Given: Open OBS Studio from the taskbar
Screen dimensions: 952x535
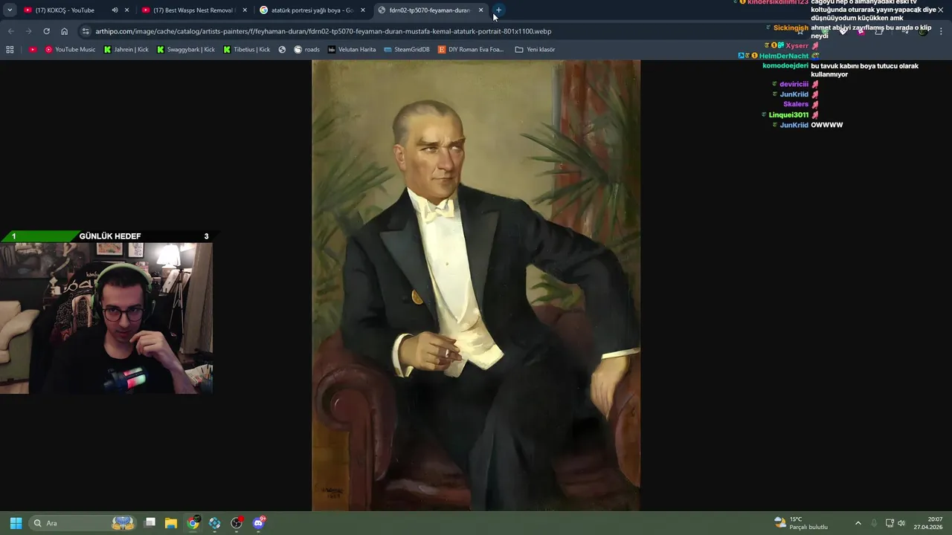Looking at the screenshot, I should click(x=237, y=523).
